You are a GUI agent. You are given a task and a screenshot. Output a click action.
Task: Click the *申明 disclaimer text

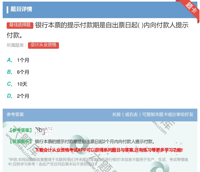tap(98, 162)
